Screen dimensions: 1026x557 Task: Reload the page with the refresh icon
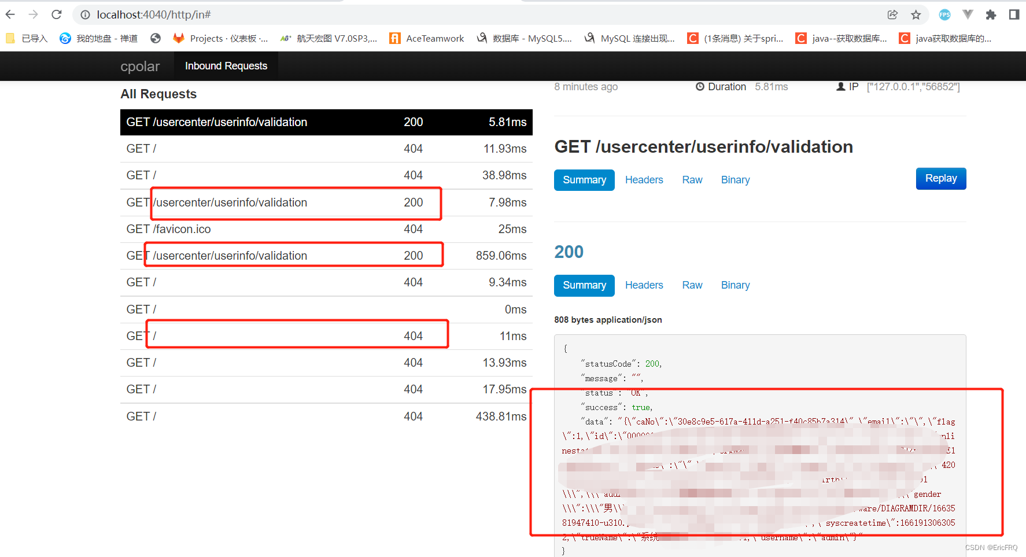coord(57,14)
